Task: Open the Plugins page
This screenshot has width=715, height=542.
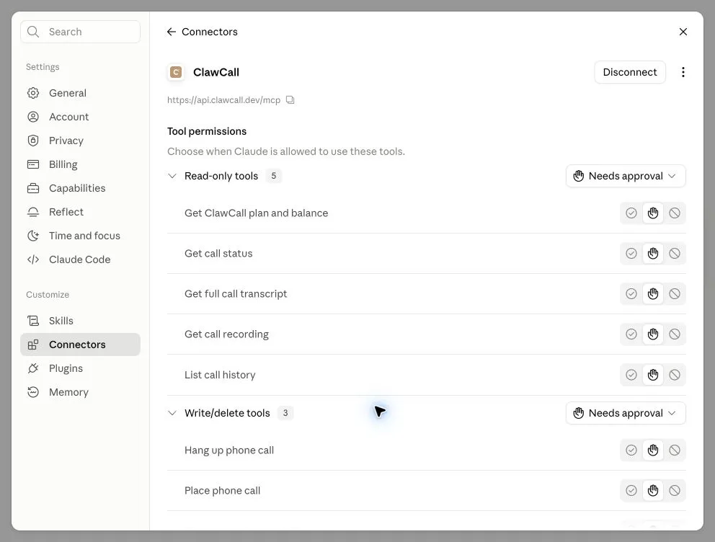Action: point(80,368)
